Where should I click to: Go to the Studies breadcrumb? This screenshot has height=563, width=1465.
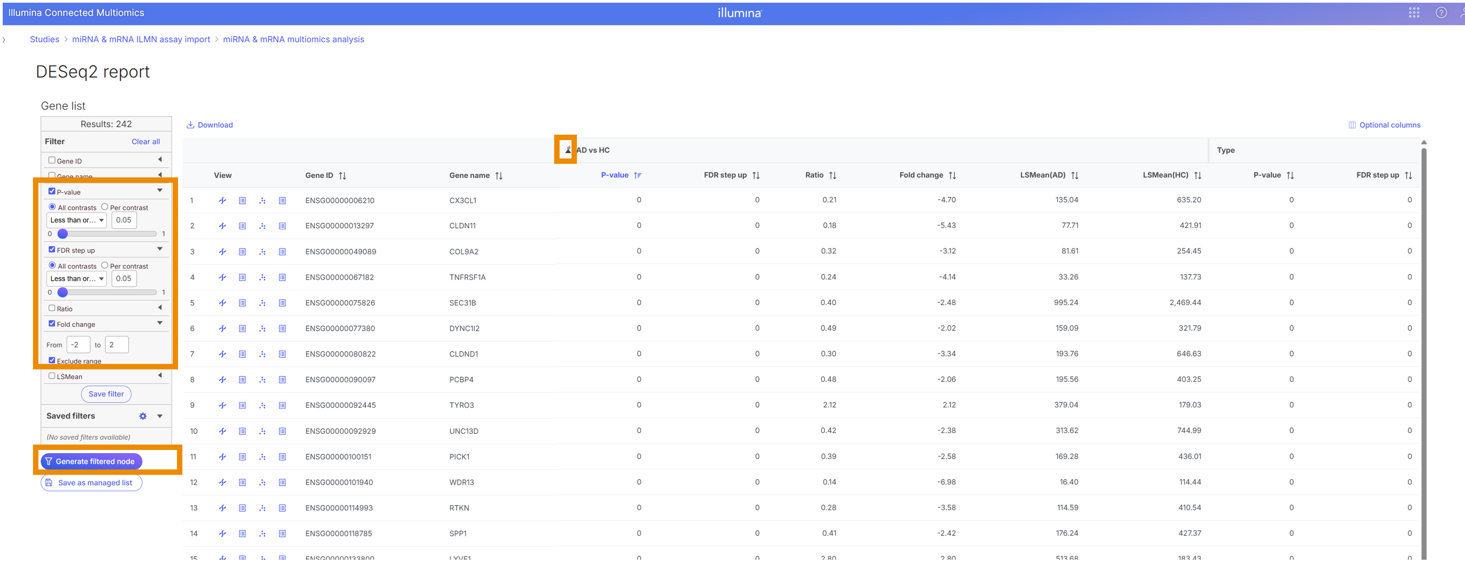click(x=44, y=39)
